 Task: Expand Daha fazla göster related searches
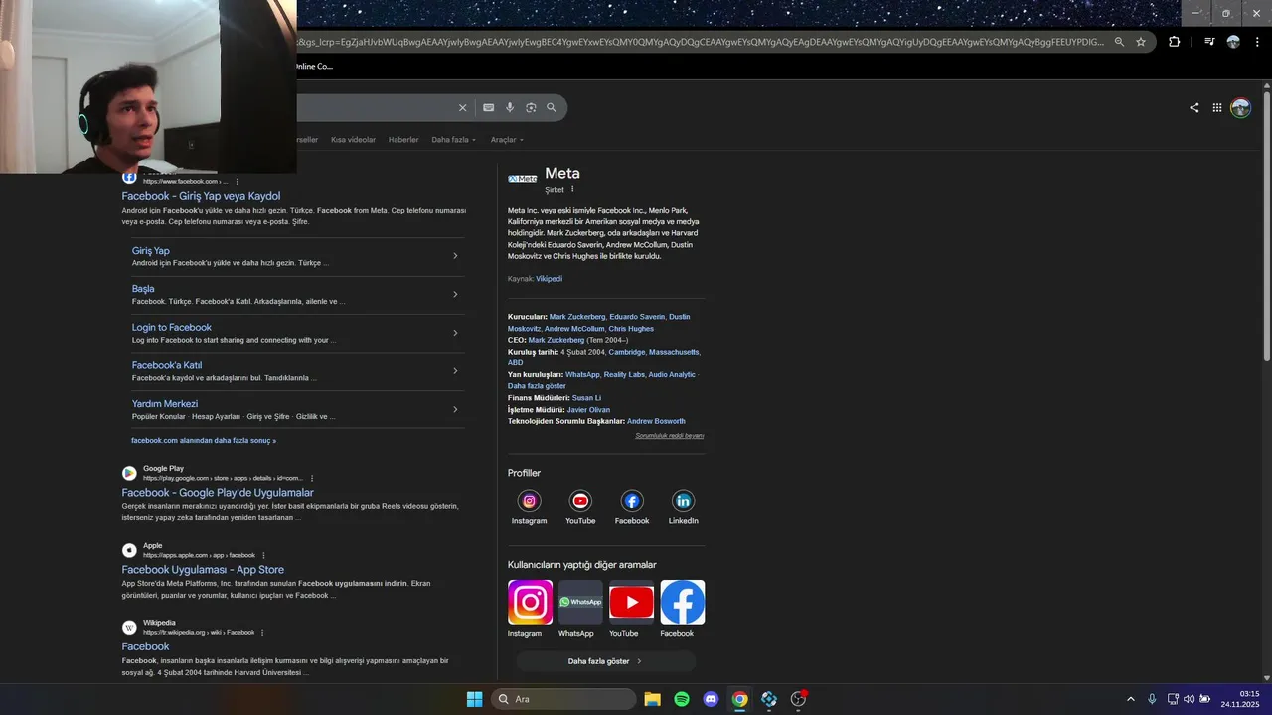(605, 661)
